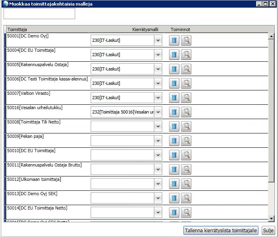Delete model for 50014 DC EU Toimittaja Netto

point(174,212)
